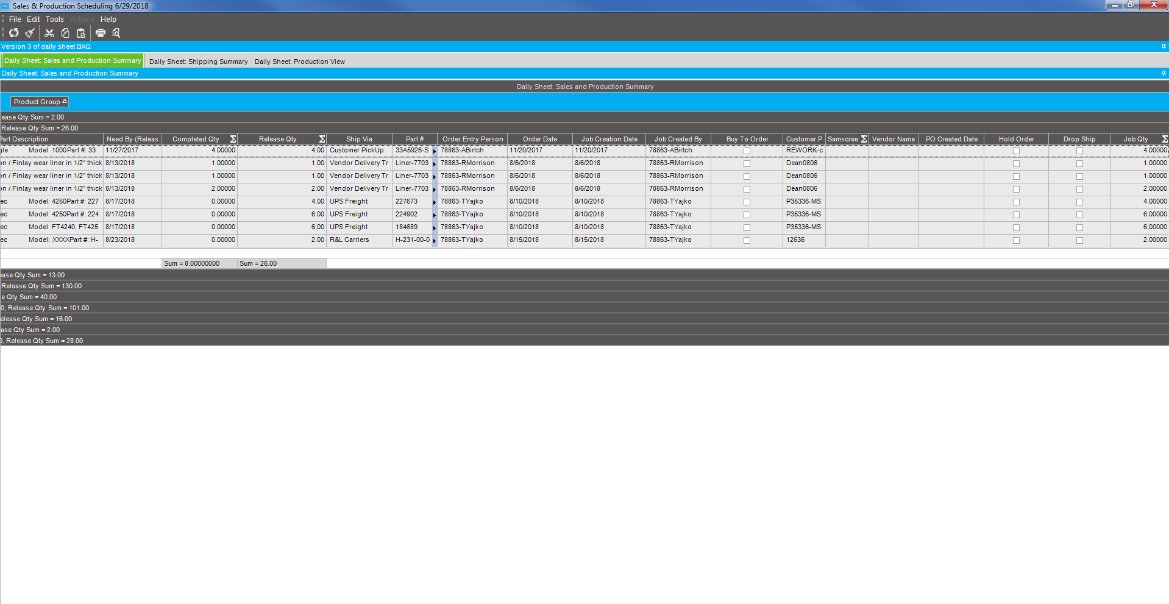Image resolution: width=1169 pixels, height=604 pixels.
Task: Click the arrow marker beside Part # 33A5926-S
Action: tap(435, 151)
